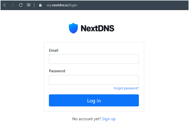Image resolution: width=189 pixels, height=130 pixels.
Task: Click the NextDNS wordmark text
Action: tap(97, 28)
